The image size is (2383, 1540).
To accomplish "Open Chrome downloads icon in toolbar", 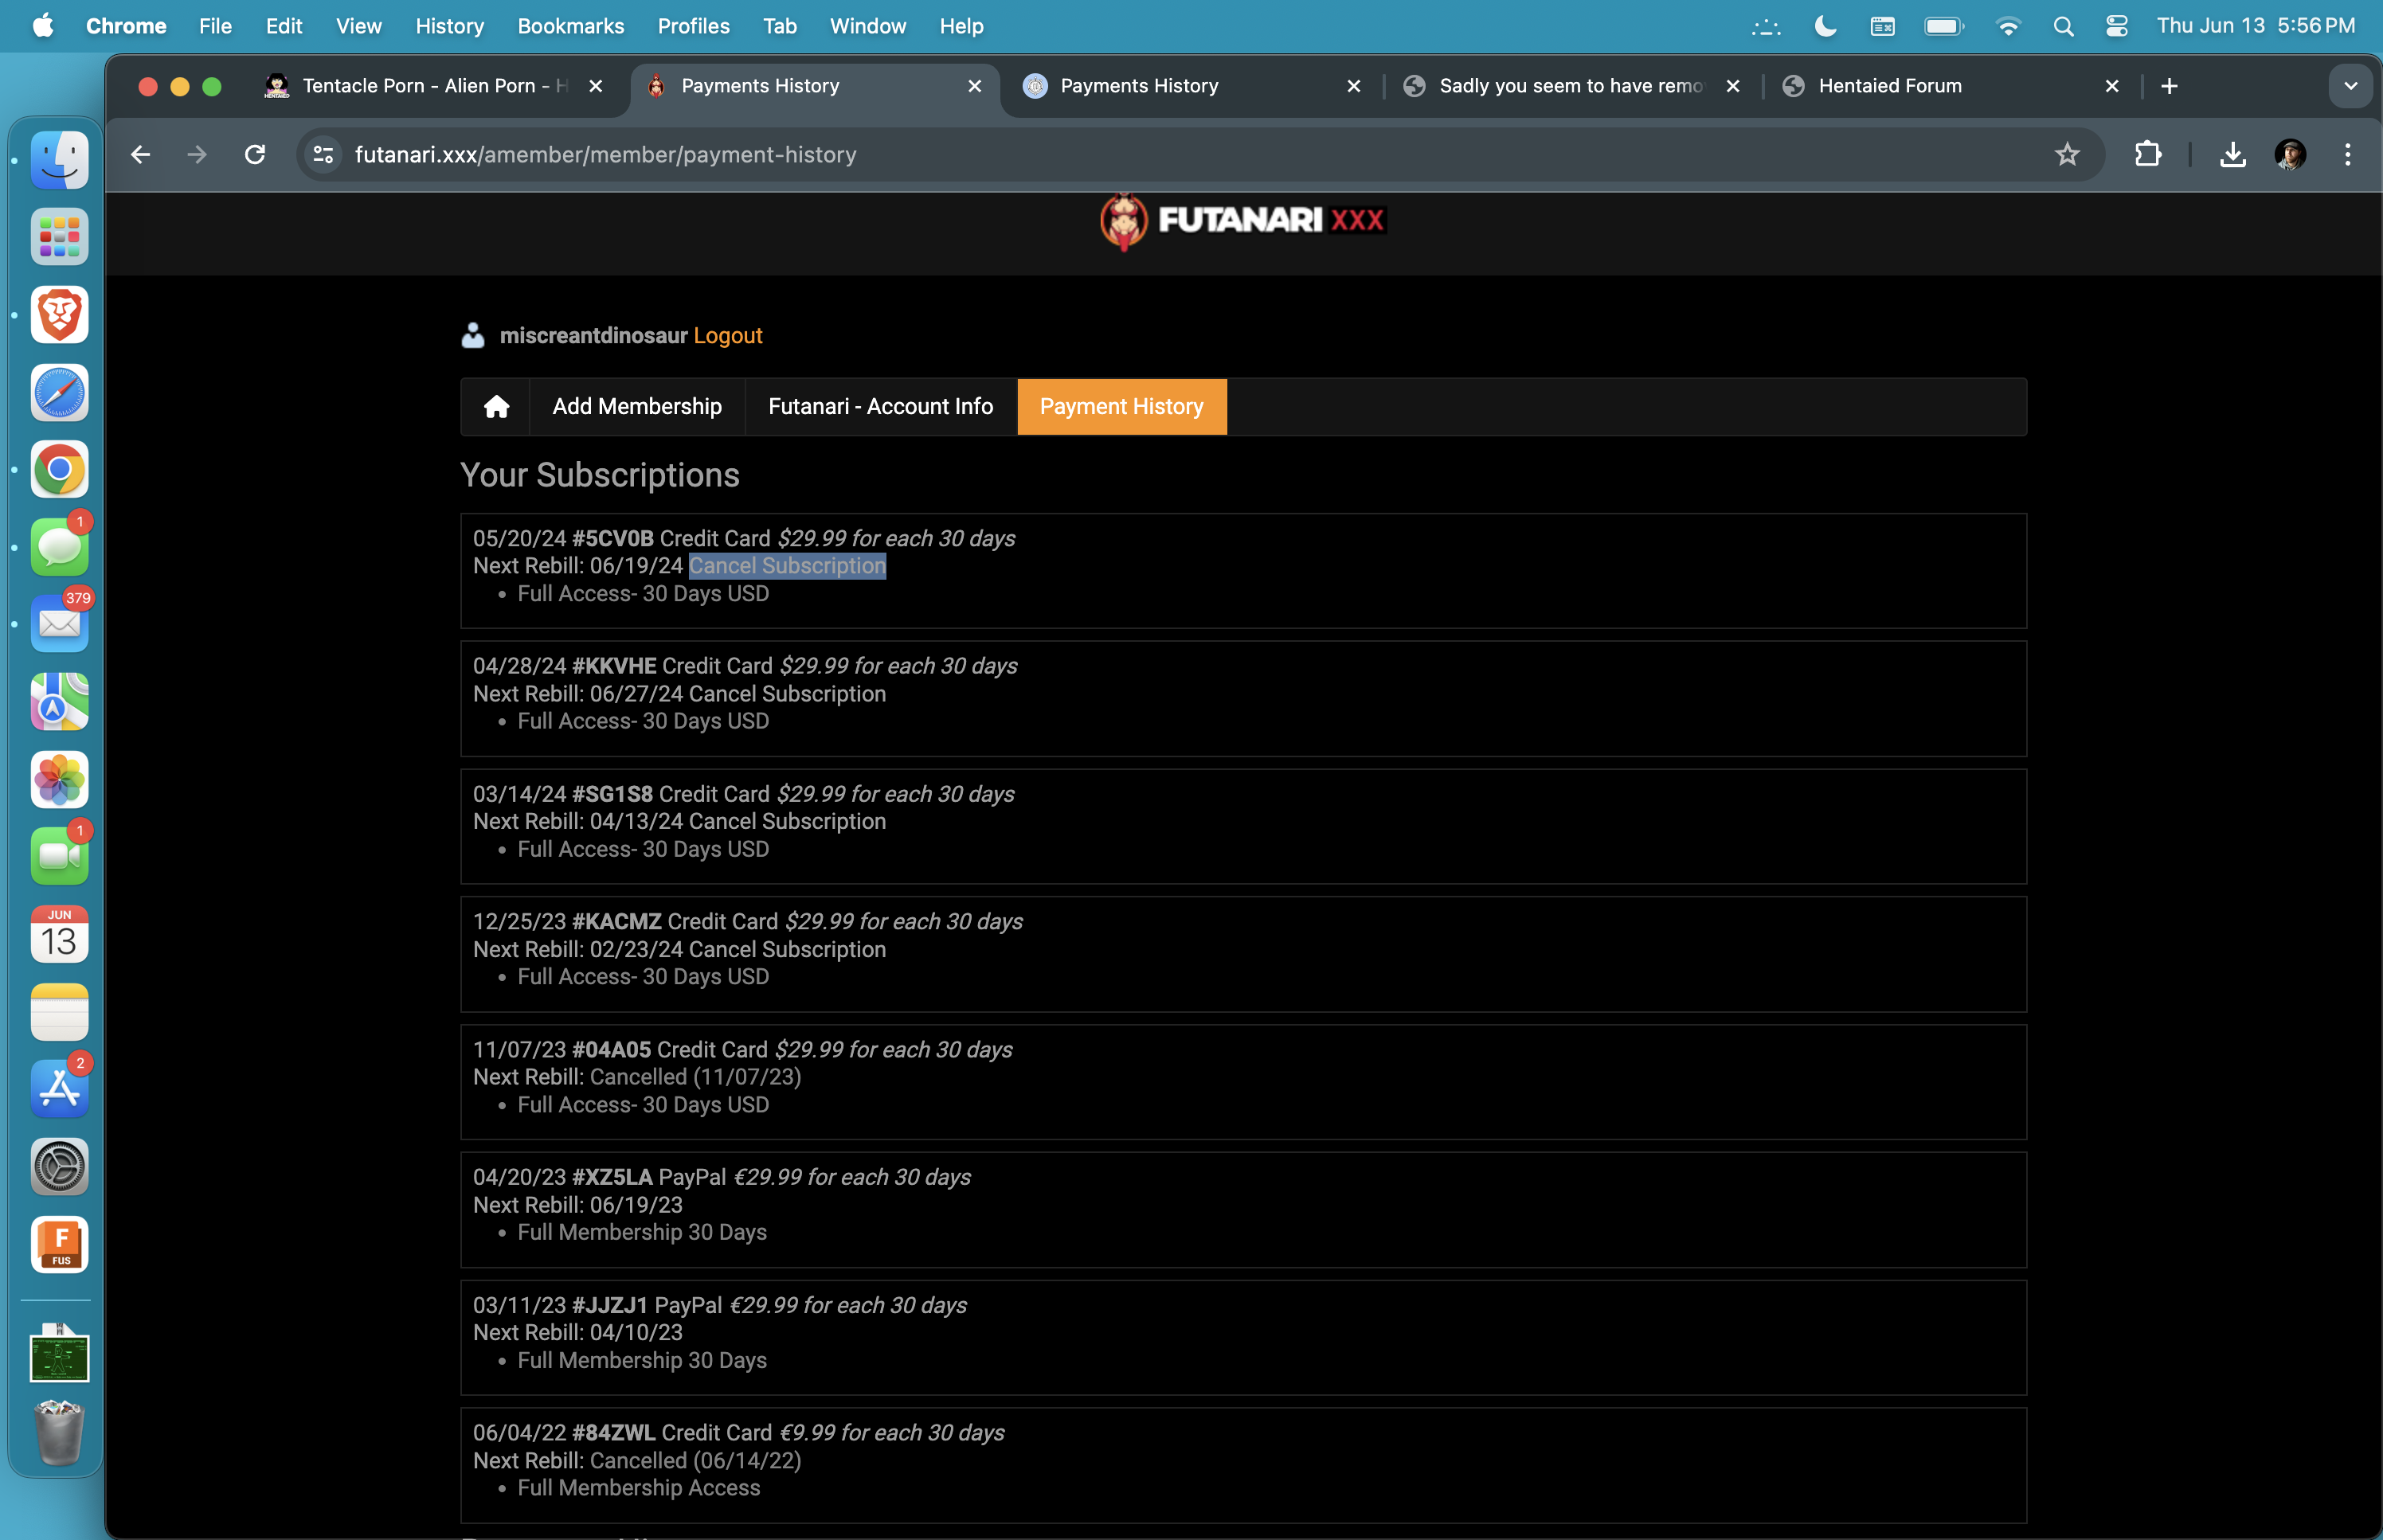I will [2232, 154].
